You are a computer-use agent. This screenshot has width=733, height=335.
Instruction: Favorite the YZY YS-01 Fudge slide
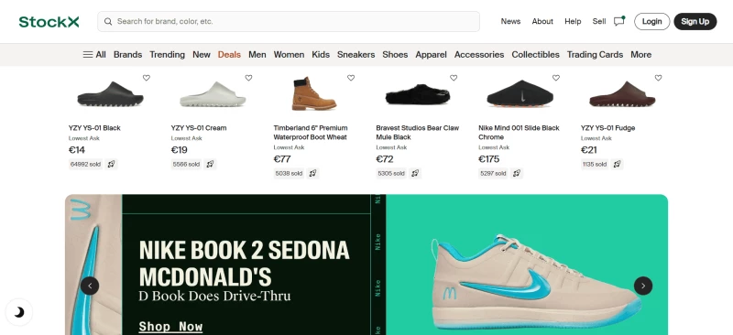coord(658,78)
